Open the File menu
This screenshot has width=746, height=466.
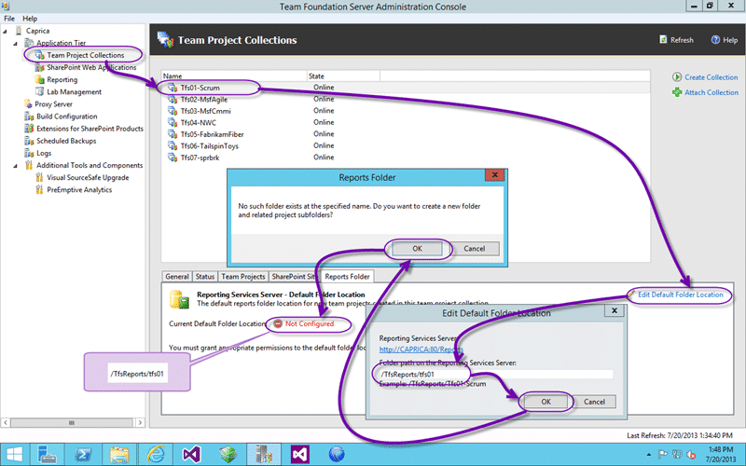(x=9, y=19)
